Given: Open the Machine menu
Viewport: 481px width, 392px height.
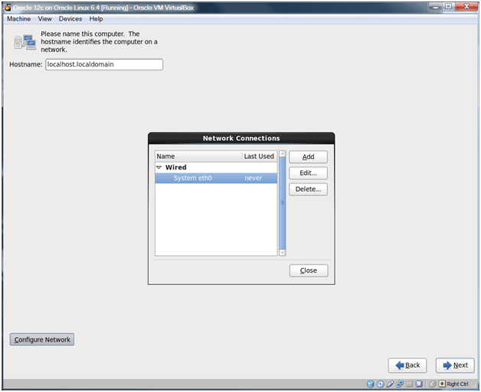Looking at the screenshot, I should [18, 18].
